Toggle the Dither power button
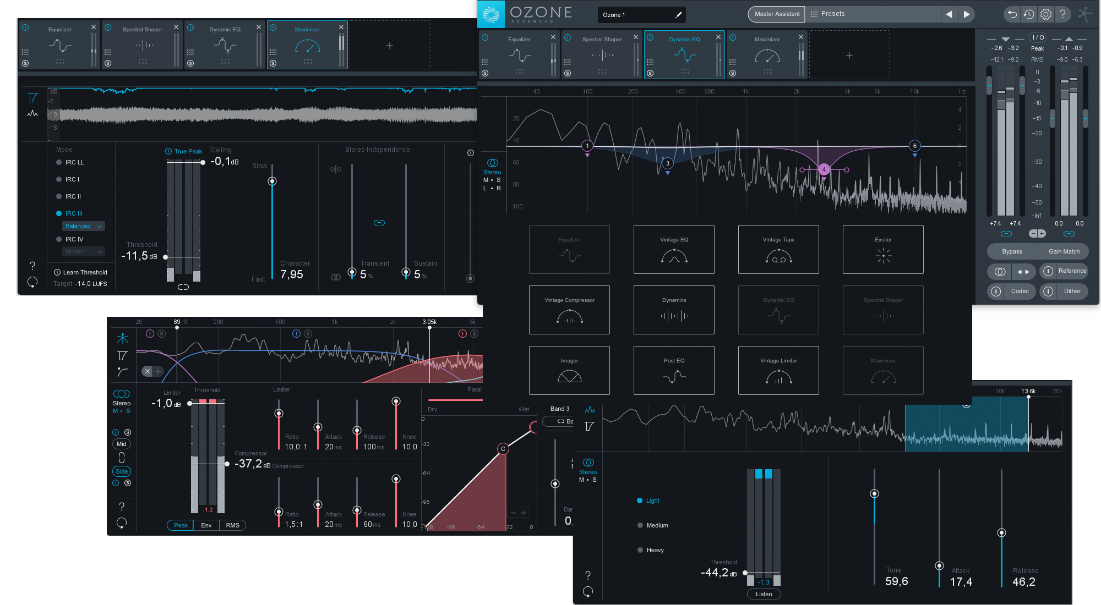The image size is (1101, 605). coord(1048,291)
